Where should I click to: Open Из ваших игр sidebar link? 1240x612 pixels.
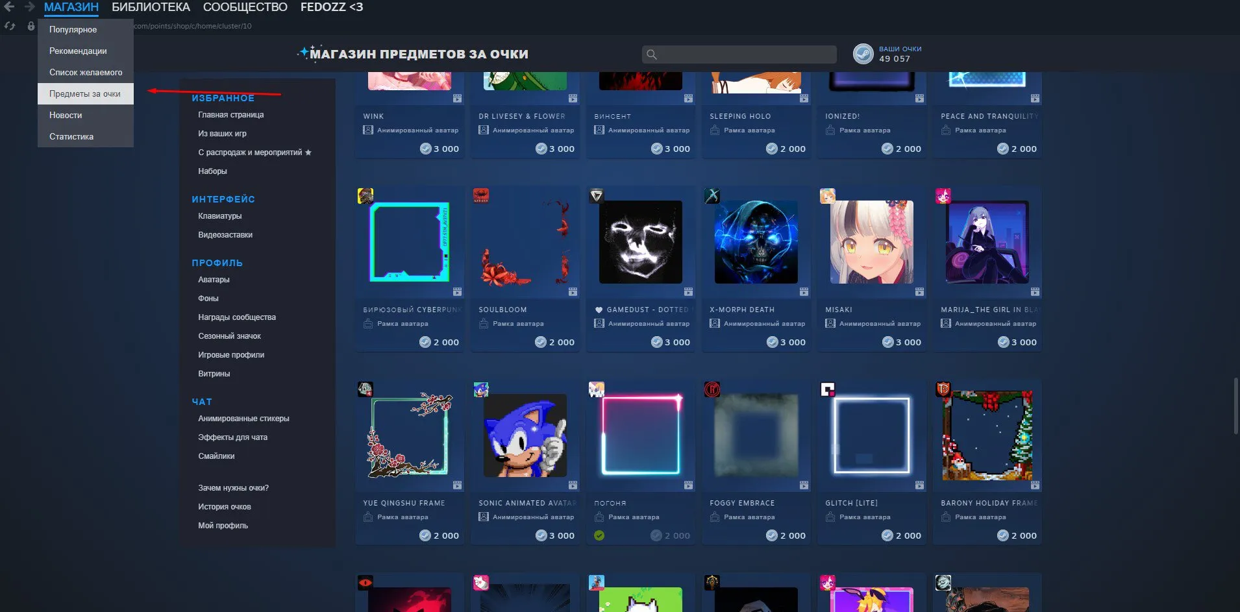[x=223, y=134]
